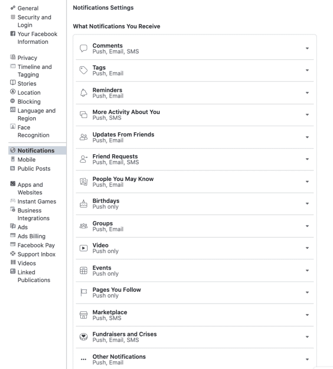This screenshot has height=369, width=333.
Task: Click the Events calendar icon
Action: [x=84, y=270]
